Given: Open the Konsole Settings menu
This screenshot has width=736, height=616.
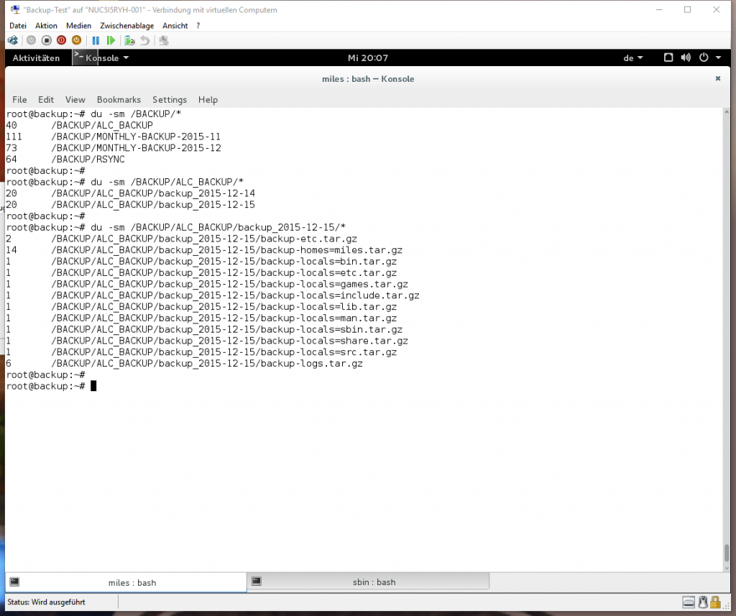Looking at the screenshot, I should (x=170, y=99).
